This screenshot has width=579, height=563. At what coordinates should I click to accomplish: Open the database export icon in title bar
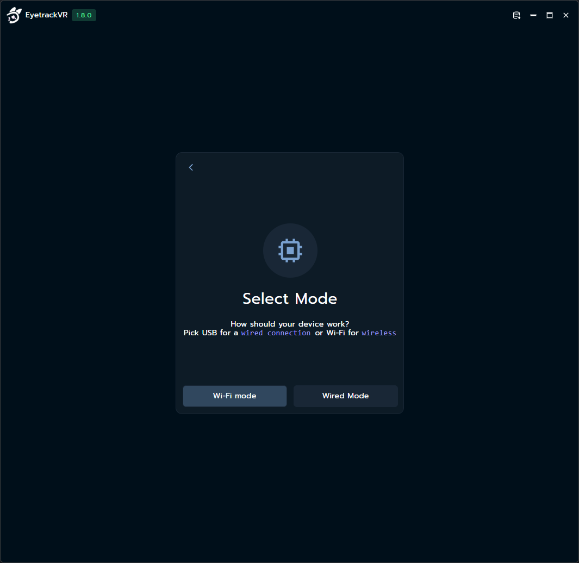[516, 16]
